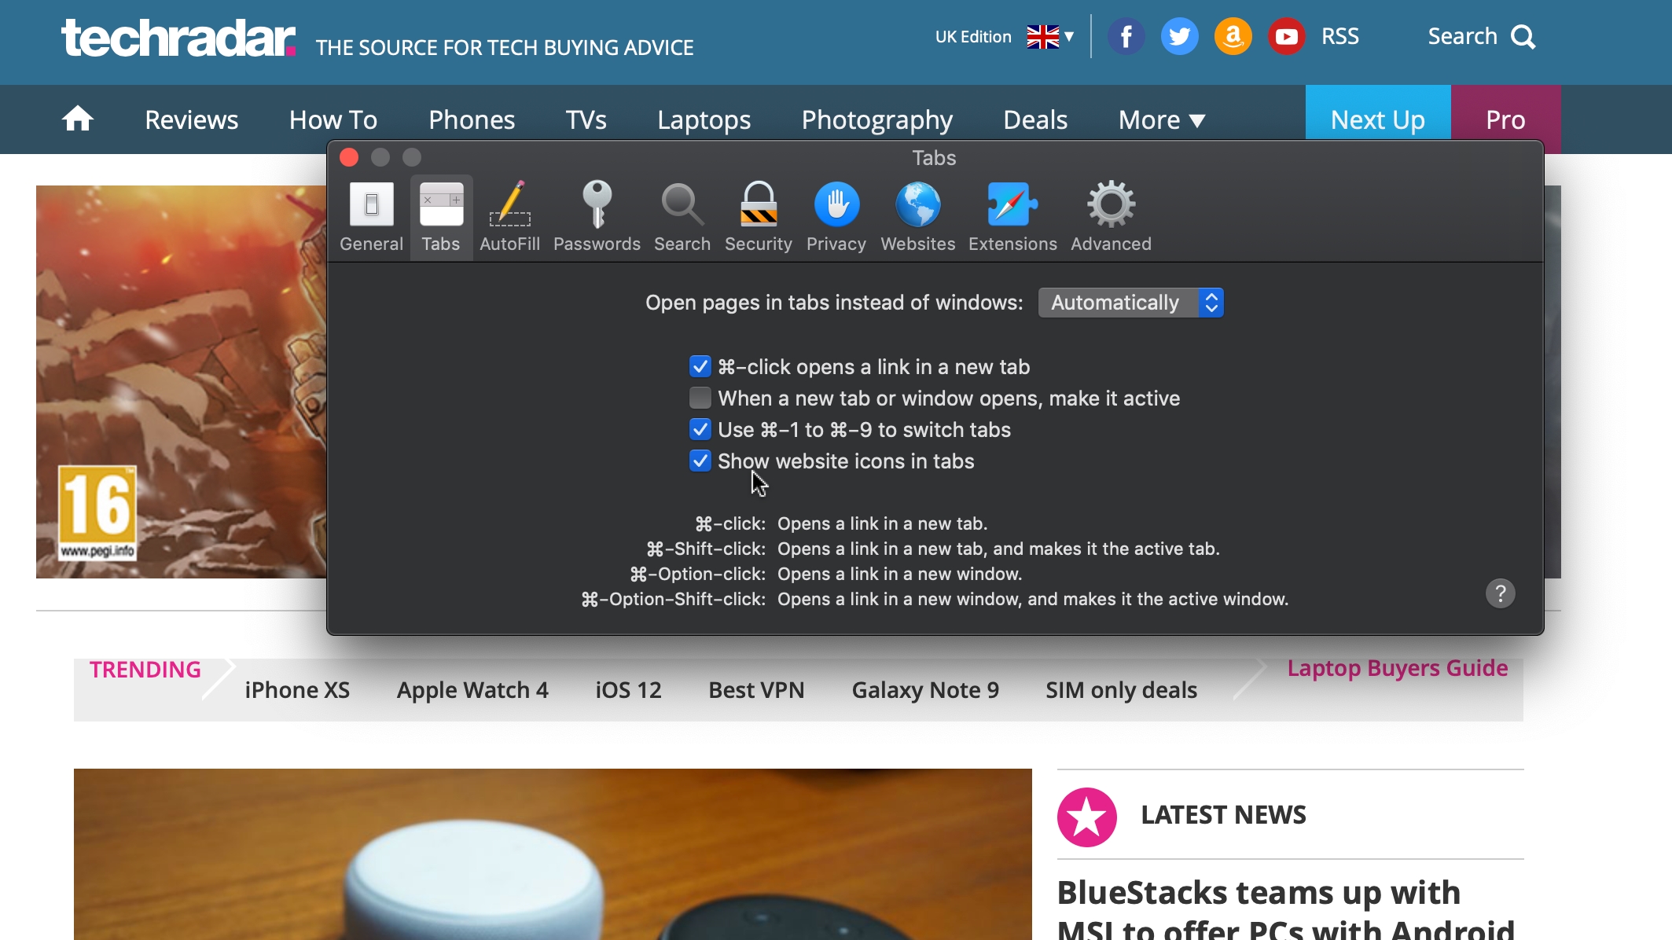
Task: Open the AutoFill preferences pane
Action: 509,217
